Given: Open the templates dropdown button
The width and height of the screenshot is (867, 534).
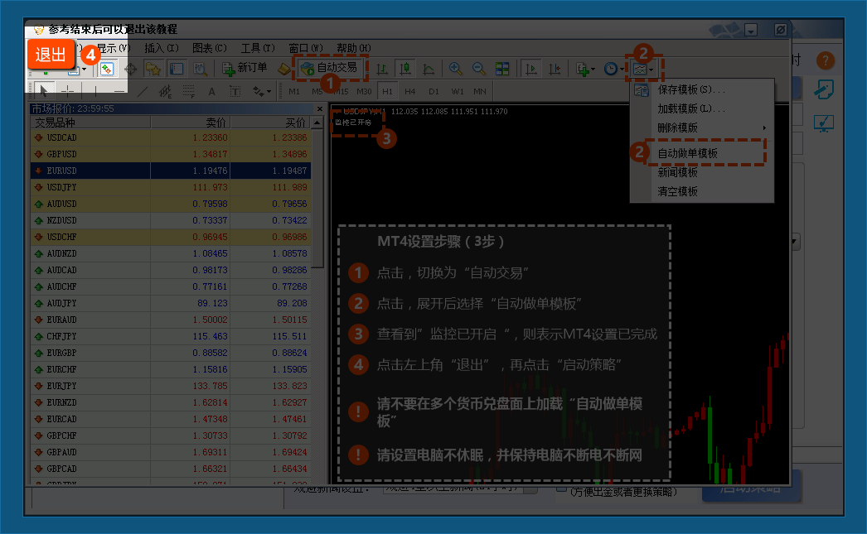Looking at the screenshot, I should click(643, 70).
